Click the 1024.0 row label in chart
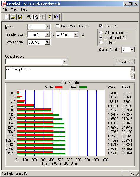Screen dimensions: 140x177 pyautogui.click(x=11, y=141)
